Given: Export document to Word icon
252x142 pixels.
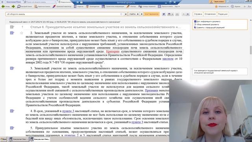Looking at the screenshot, I should (x=164, y=14).
